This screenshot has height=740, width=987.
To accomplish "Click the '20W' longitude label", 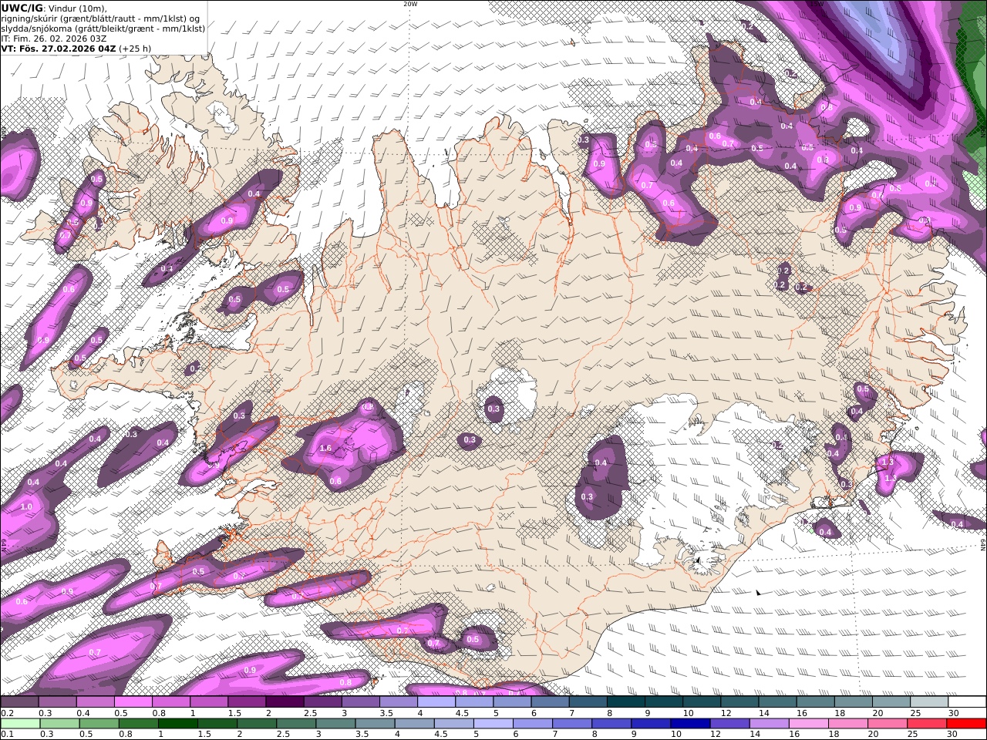I will tap(411, 4).
